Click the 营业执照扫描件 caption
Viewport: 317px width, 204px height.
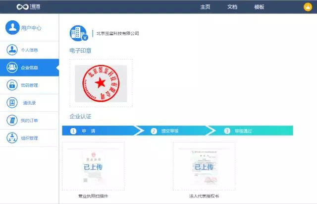(93, 196)
